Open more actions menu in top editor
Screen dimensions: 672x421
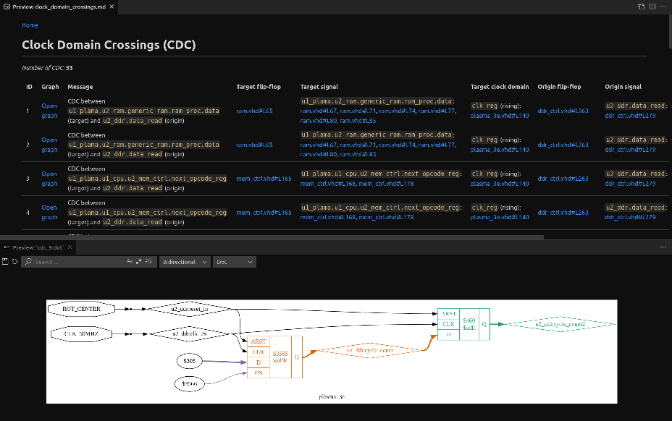pyautogui.click(x=663, y=6)
